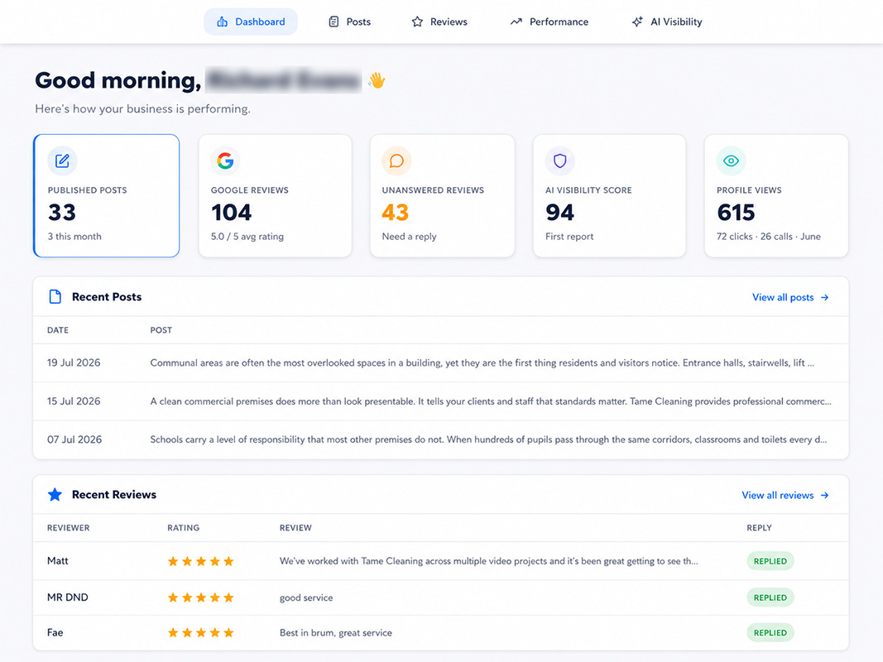Click the Profile Views eye icon

coord(731,161)
